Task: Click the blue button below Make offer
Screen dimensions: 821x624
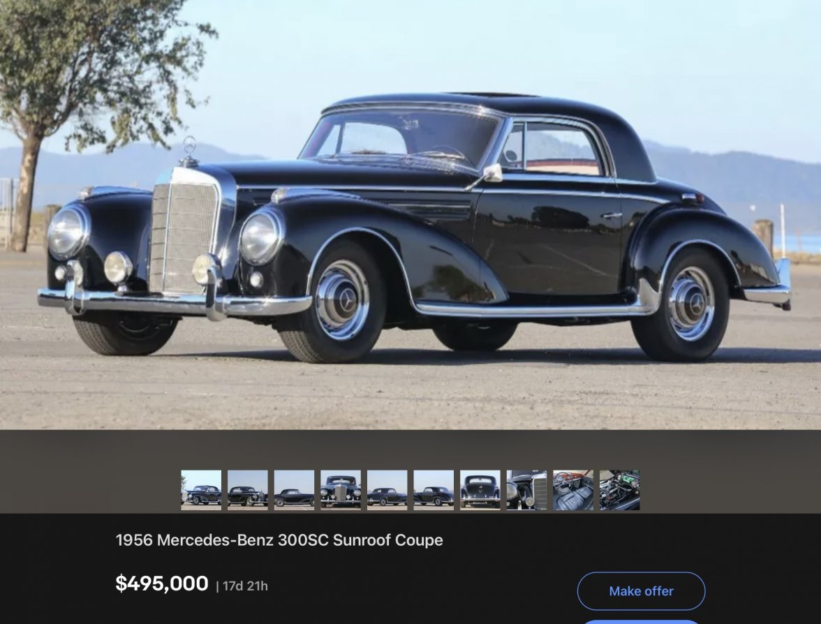Action: point(642,622)
